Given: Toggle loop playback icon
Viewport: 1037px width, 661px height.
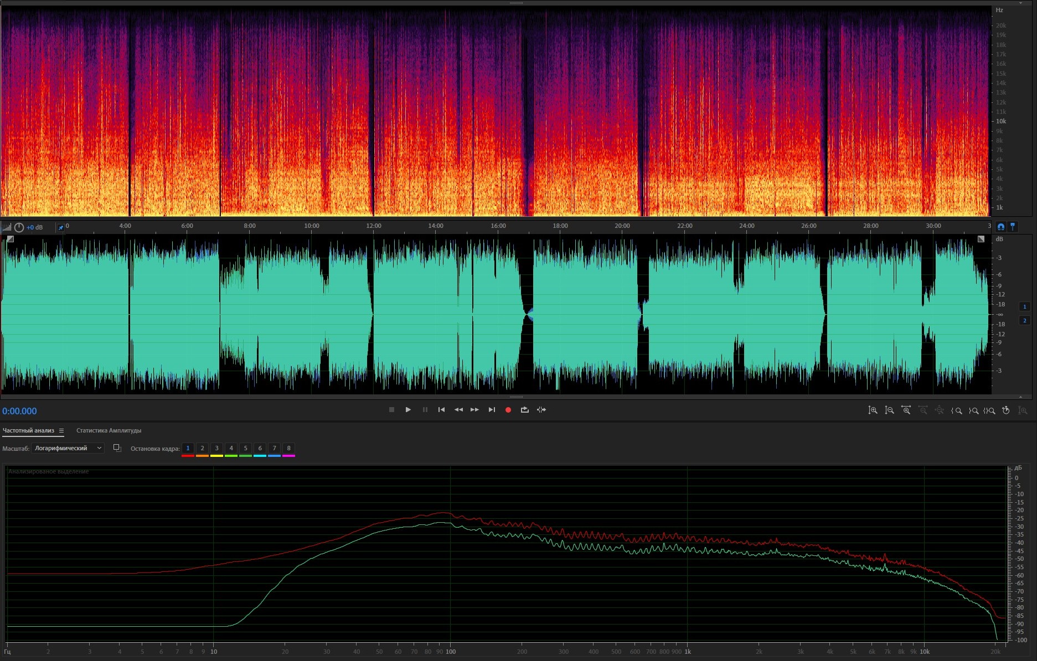Looking at the screenshot, I should pos(524,410).
